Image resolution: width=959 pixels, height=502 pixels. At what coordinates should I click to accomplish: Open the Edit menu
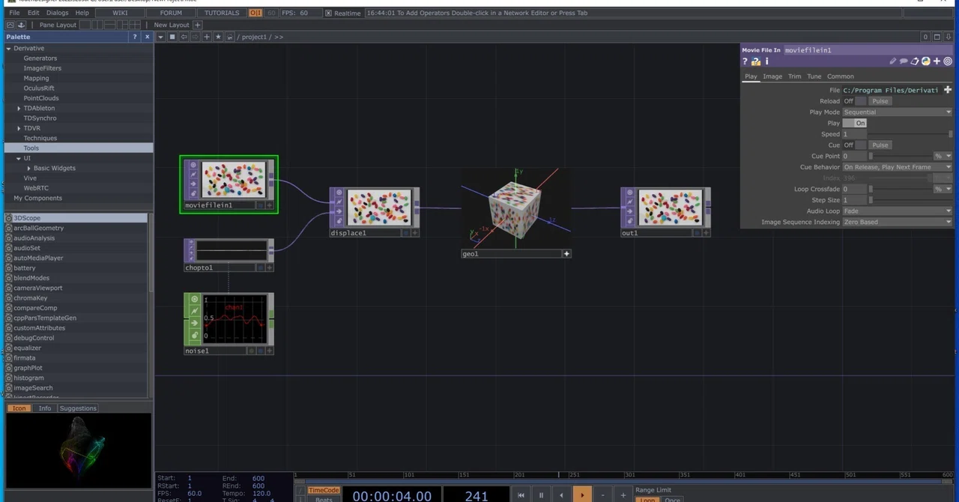point(34,13)
